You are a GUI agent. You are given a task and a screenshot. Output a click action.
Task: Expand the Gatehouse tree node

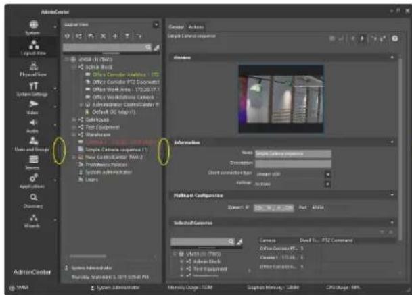coord(74,119)
